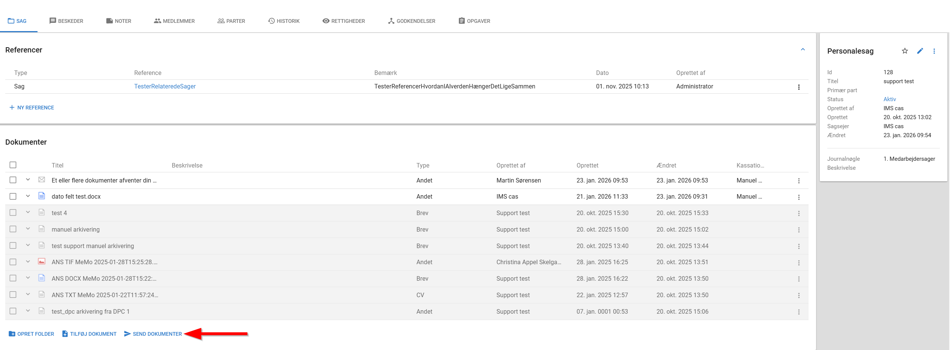
Task: Open actions menu for test_dpc arkivering row
Action: 799,312
